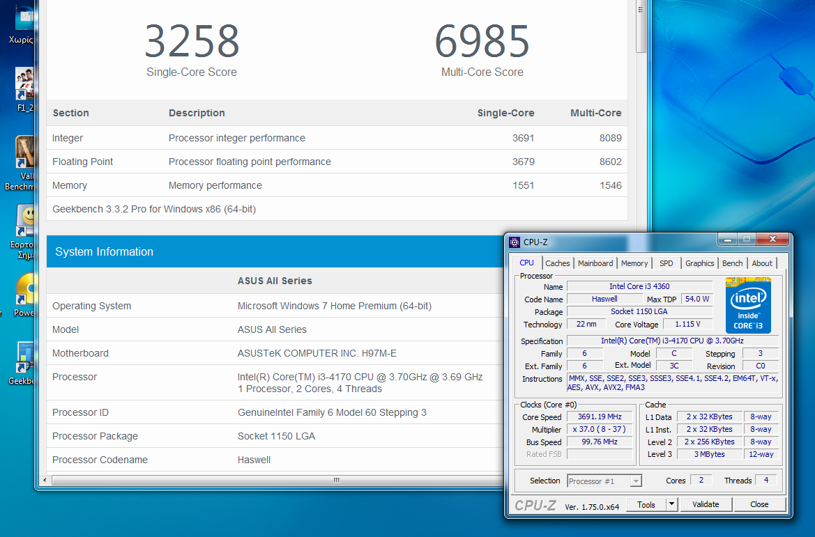Click the Revision value C0
Screen dimensions: 815x537
tap(761, 366)
